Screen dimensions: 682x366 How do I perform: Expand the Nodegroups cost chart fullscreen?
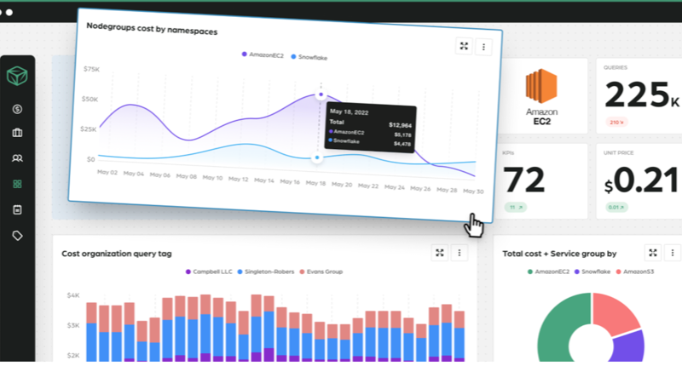[x=464, y=46]
